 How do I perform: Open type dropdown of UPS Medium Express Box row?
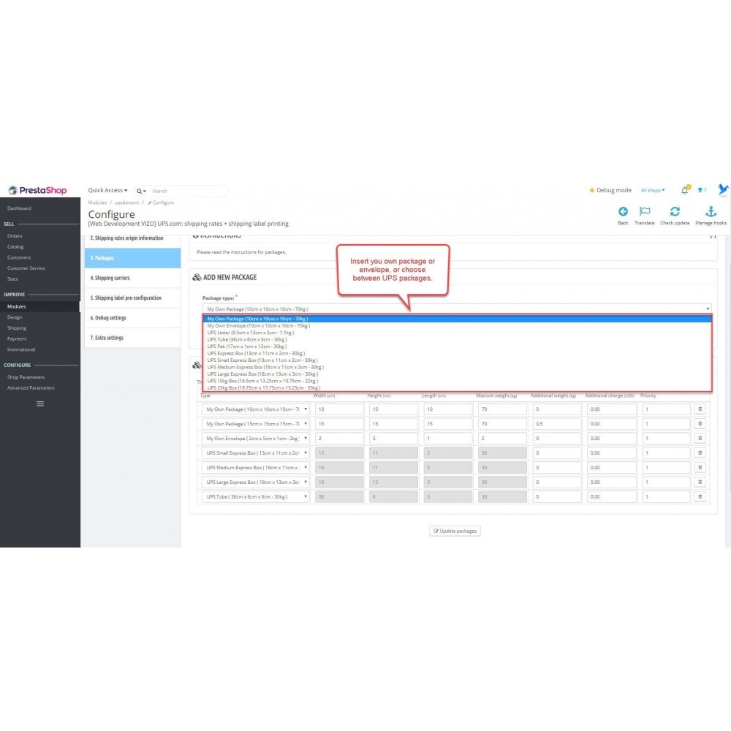[x=255, y=467]
